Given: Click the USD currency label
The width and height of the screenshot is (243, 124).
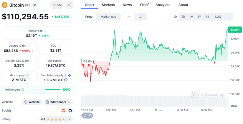Looking at the screenshot, I should (x=234, y=106).
